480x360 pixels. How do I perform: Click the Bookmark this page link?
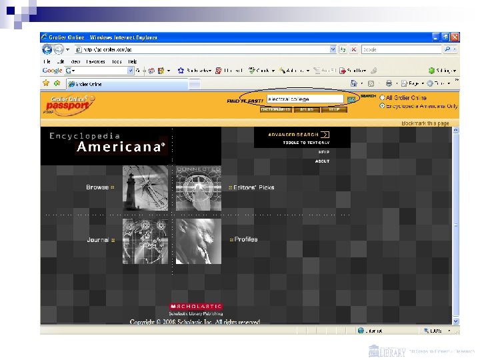425,123
